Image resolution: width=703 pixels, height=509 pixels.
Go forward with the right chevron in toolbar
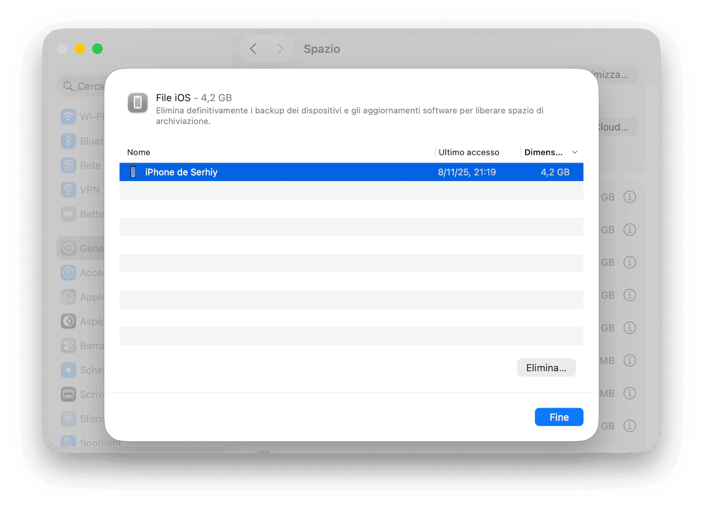(280, 49)
